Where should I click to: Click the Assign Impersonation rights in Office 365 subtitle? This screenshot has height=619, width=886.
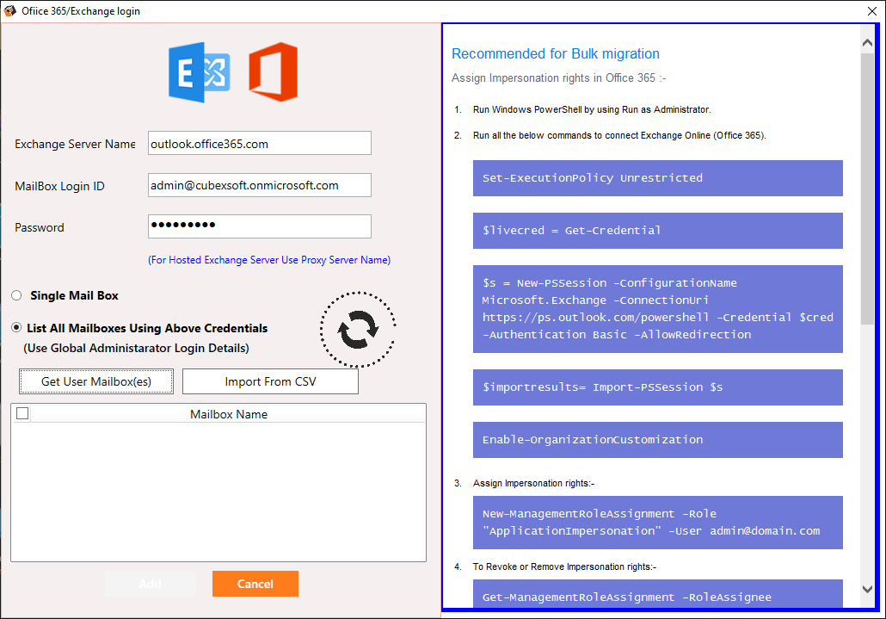tap(559, 78)
